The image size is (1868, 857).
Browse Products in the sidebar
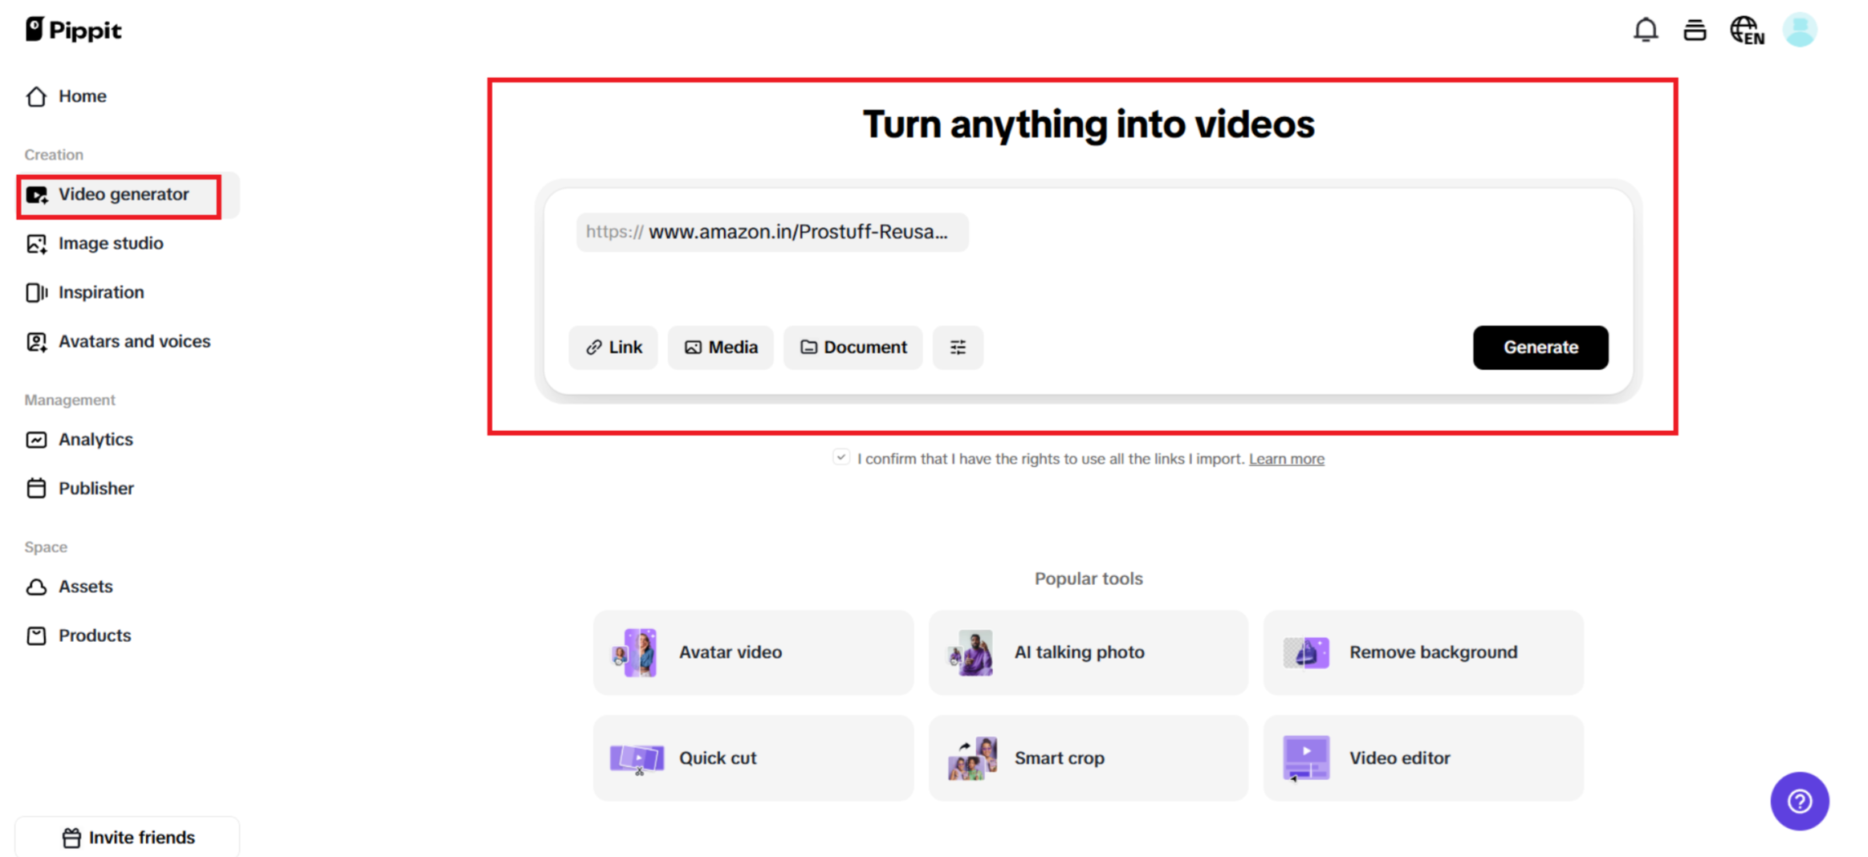[94, 635]
